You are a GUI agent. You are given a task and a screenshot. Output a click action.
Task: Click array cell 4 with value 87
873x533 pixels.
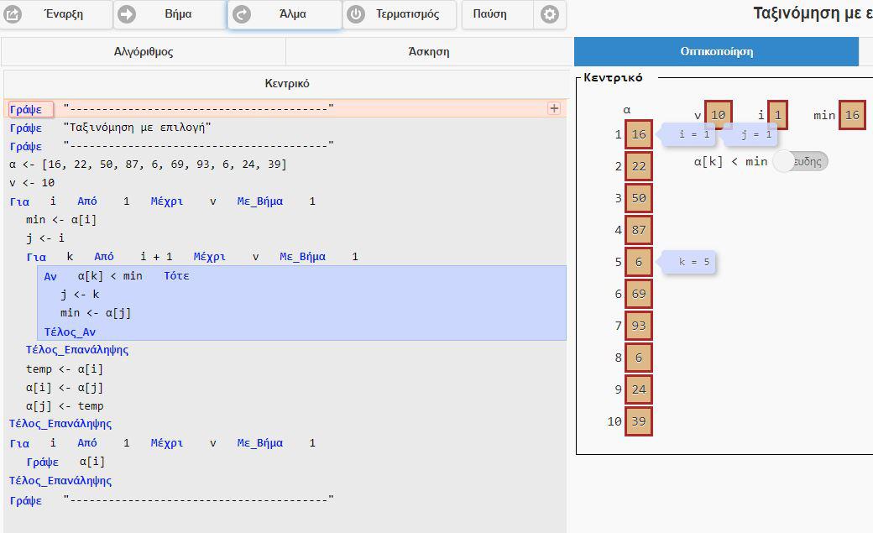pyautogui.click(x=639, y=229)
